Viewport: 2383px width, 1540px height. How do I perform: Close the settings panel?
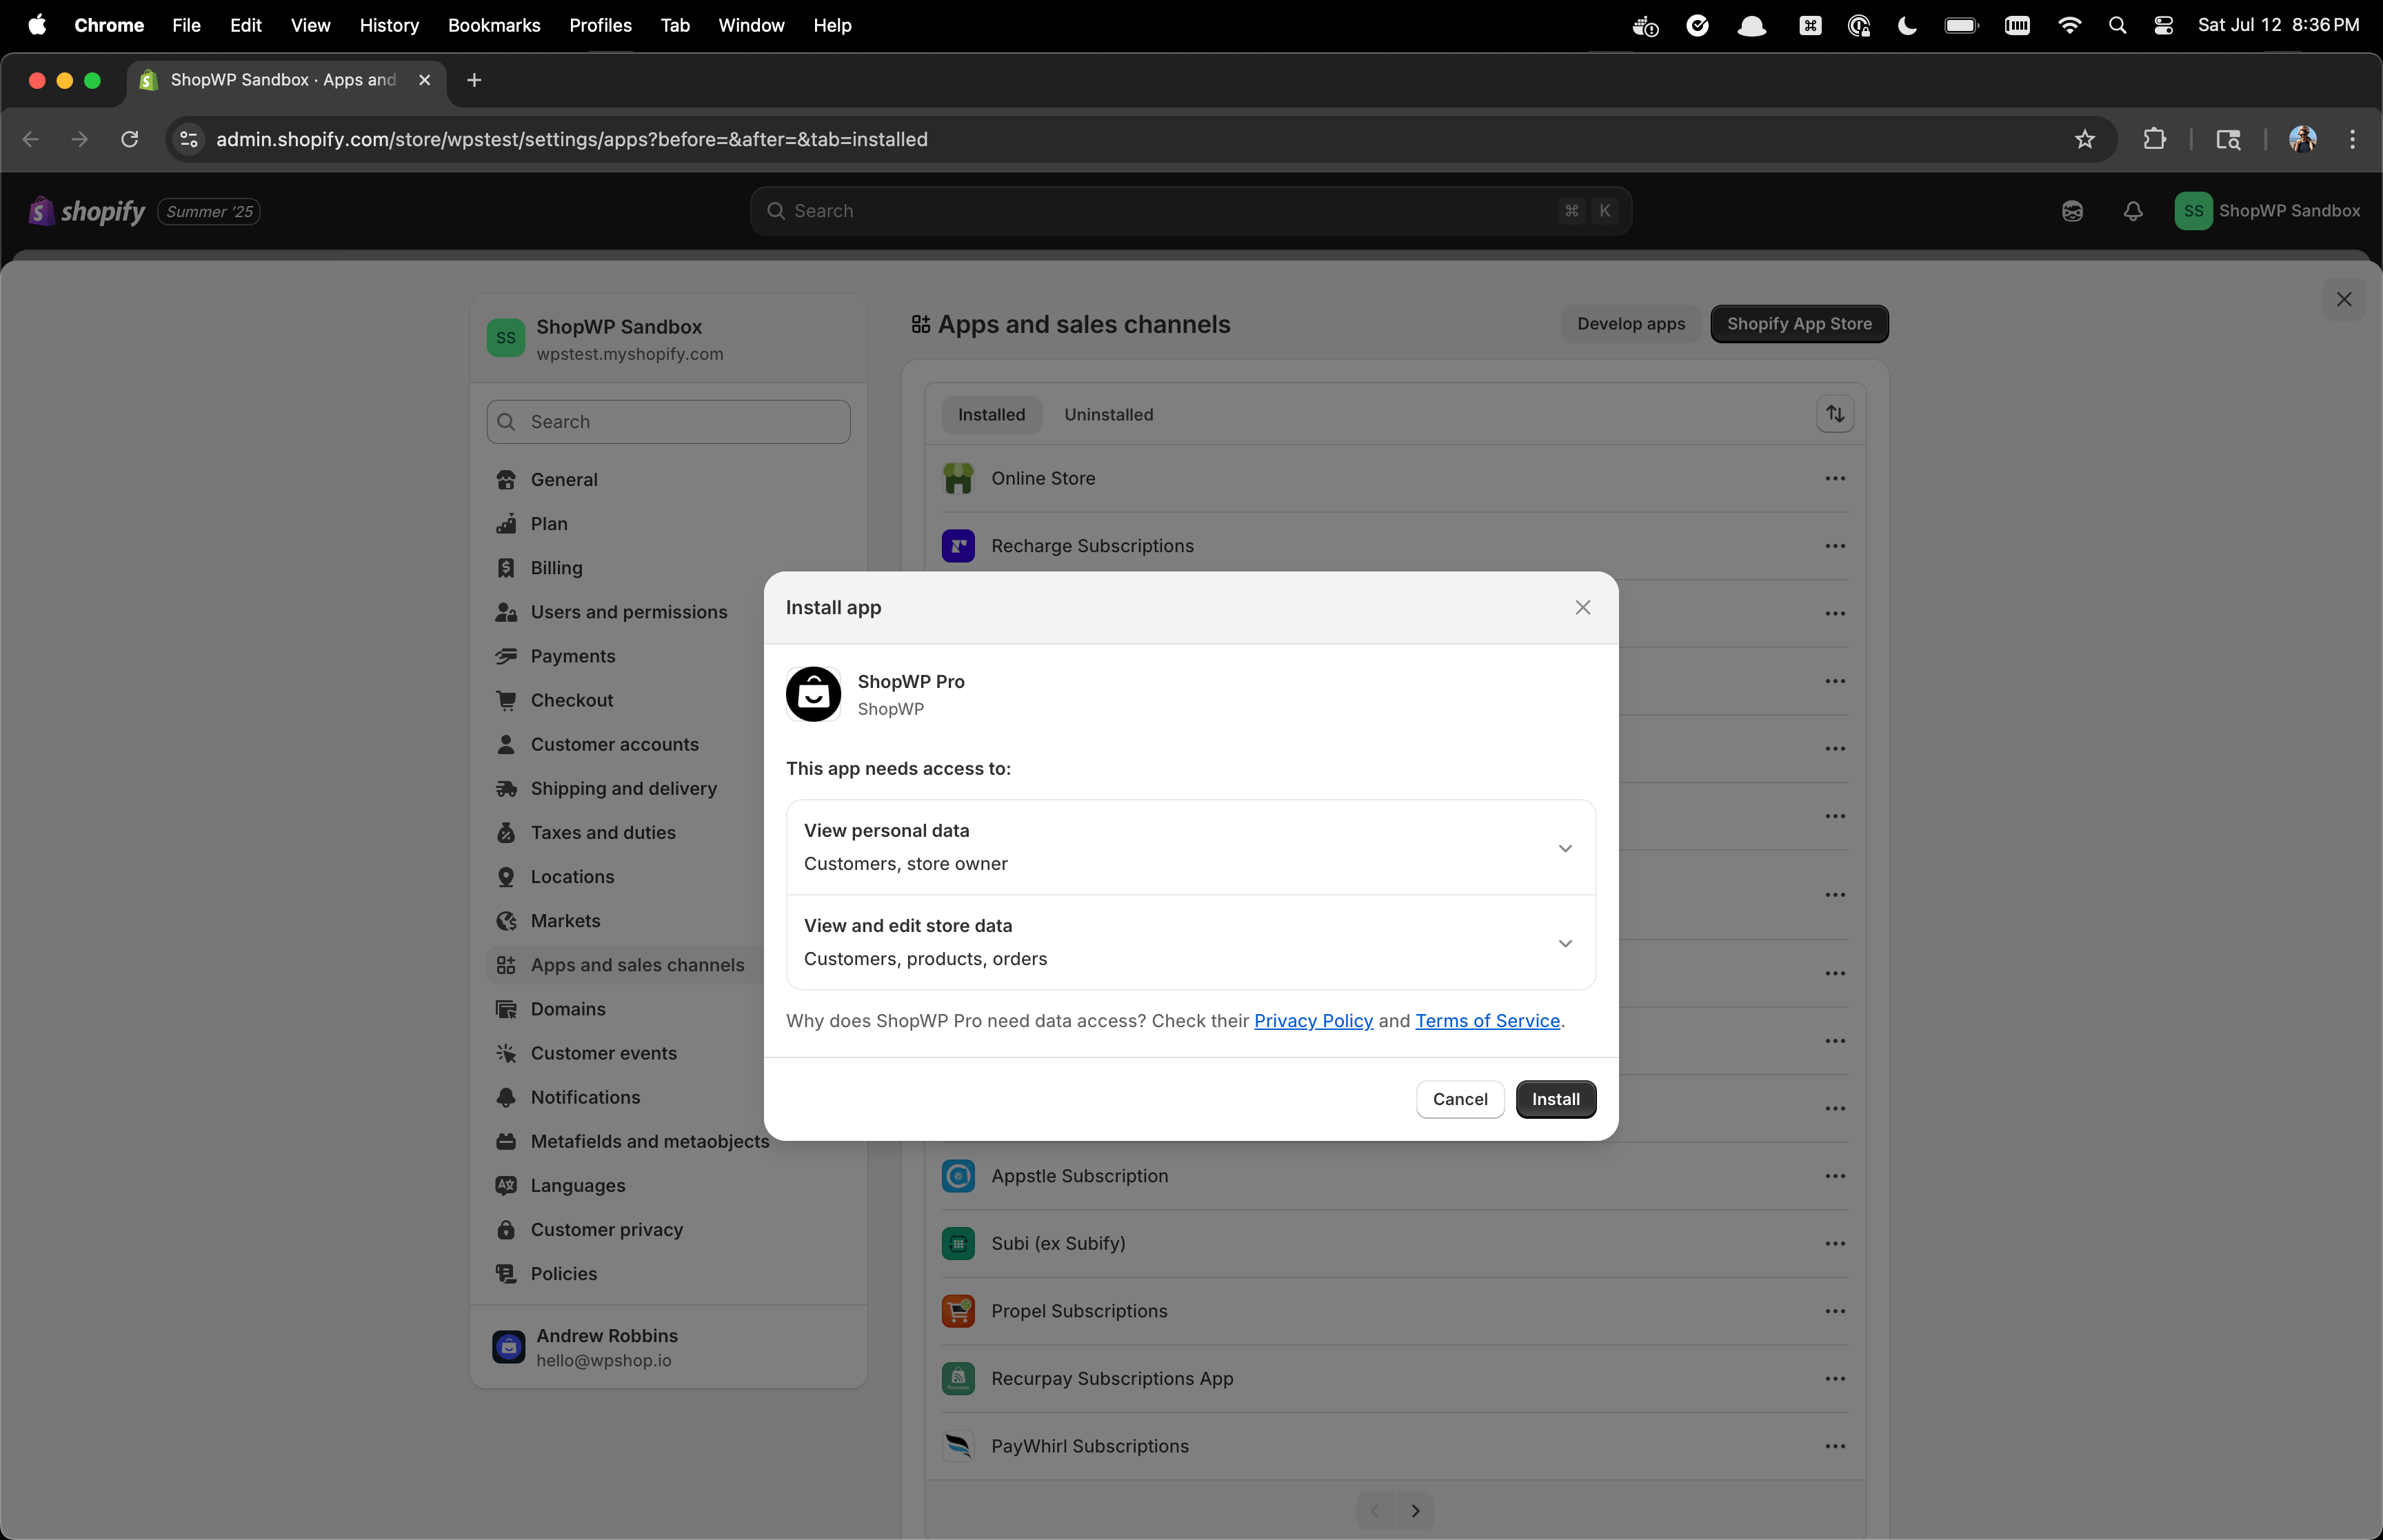2343,299
